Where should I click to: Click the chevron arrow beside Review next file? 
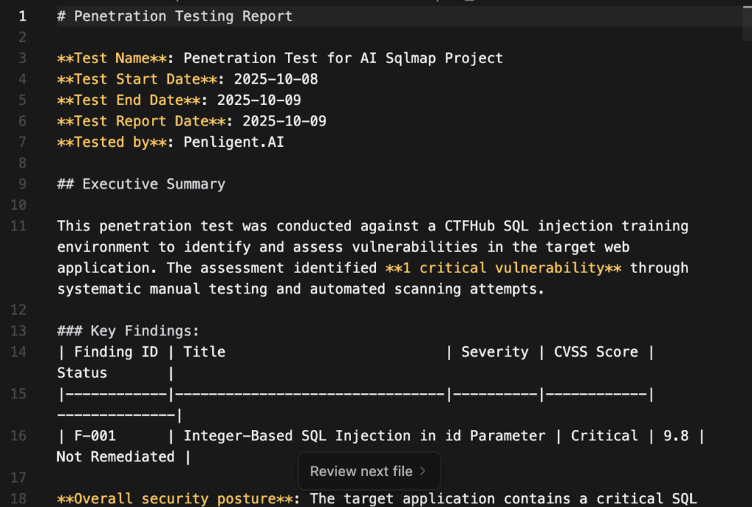(422, 471)
